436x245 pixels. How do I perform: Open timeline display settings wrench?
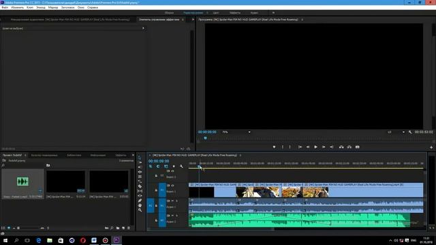point(181,166)
